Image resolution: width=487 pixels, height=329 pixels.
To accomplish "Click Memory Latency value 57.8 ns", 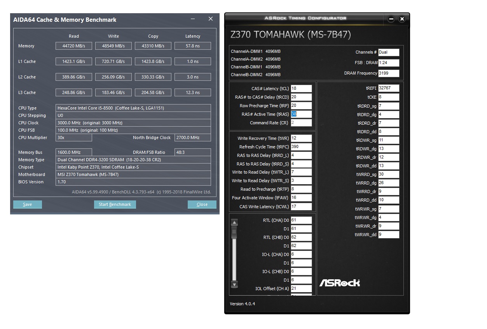I will click(x=193, y=46).
